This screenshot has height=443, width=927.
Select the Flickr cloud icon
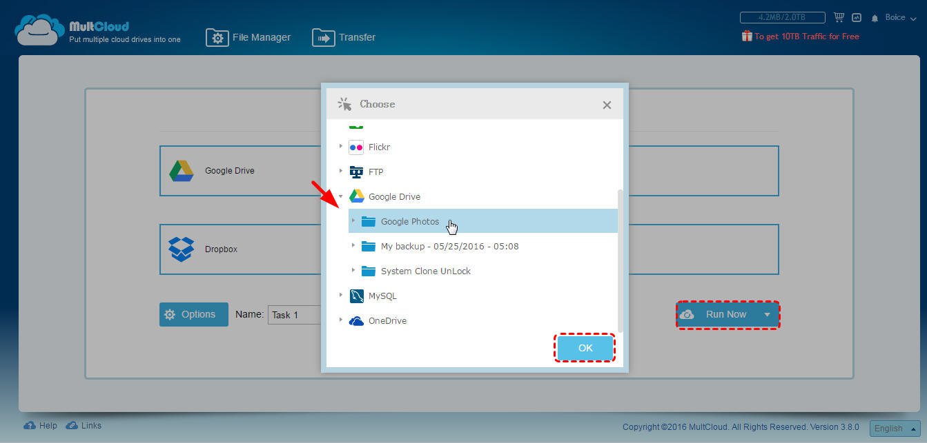[x=356, y=147]
